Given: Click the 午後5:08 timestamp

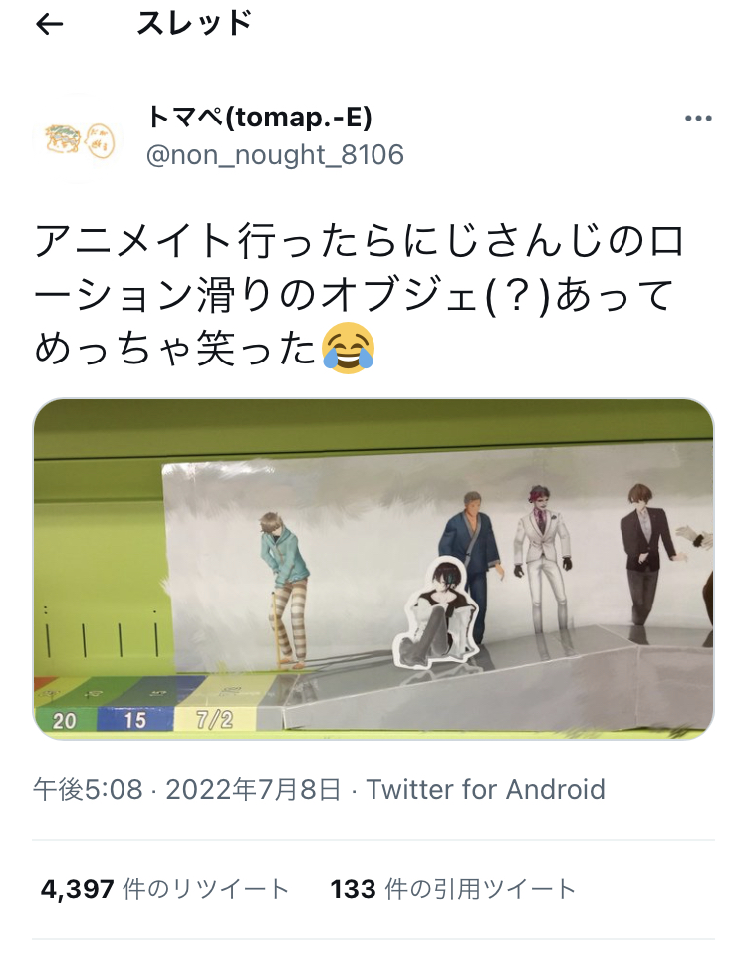Looking at the screenshot, I should click(x=88, y=789).
